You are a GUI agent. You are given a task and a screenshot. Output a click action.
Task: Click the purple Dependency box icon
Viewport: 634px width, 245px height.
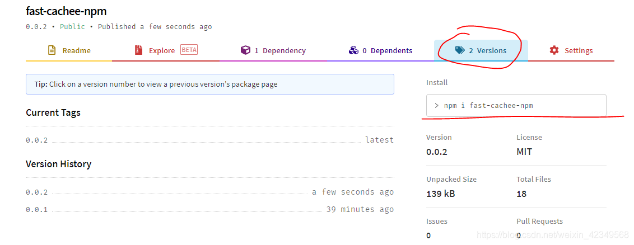[245, 50]
